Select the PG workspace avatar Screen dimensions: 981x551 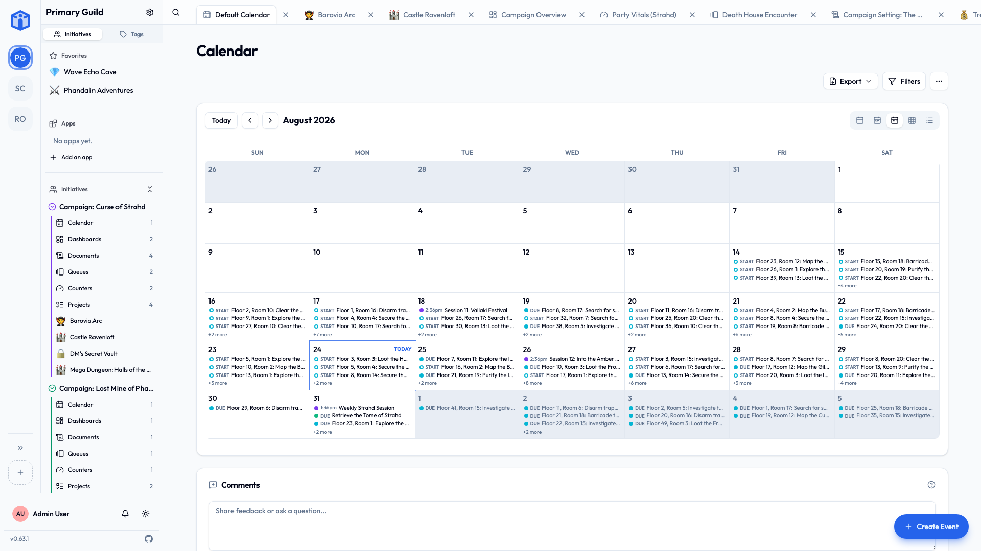pos(20,58)
